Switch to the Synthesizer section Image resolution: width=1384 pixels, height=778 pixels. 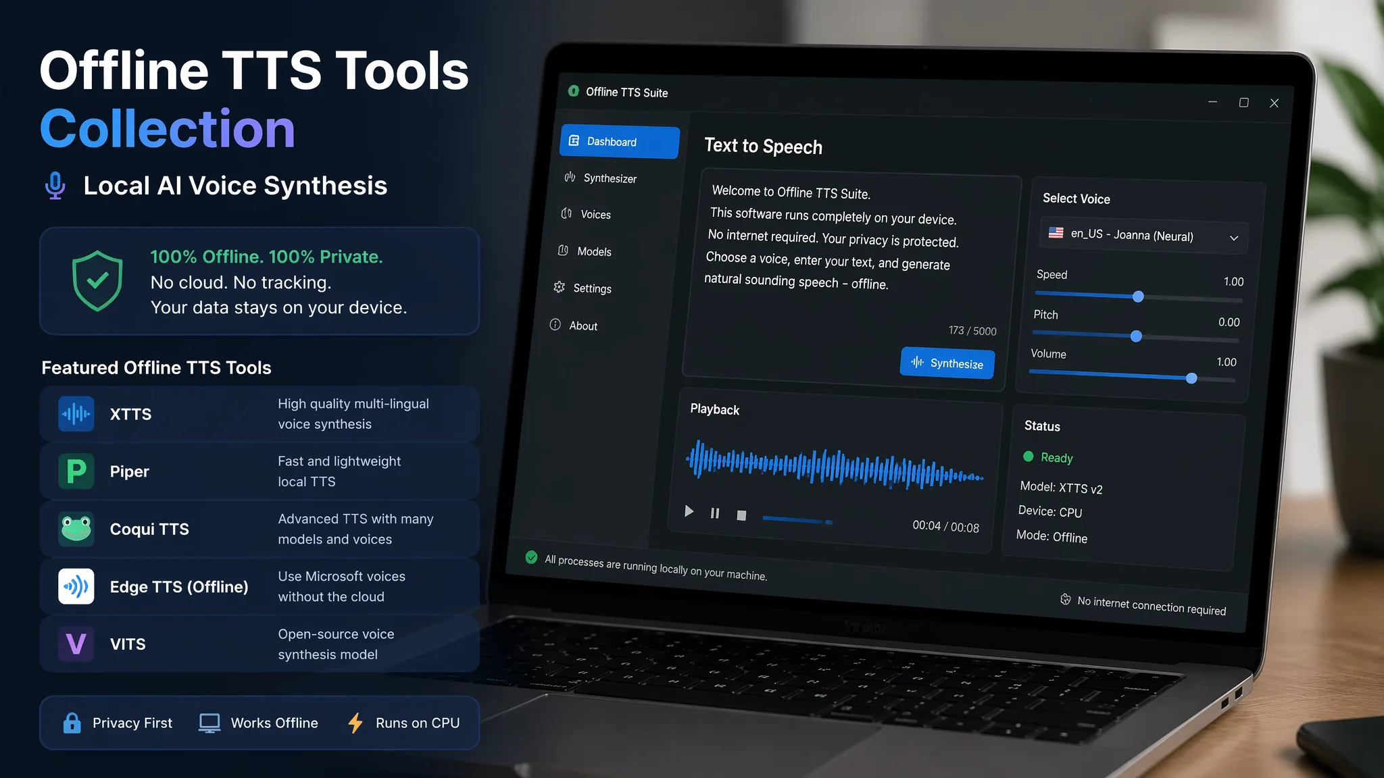pos(610,178)
